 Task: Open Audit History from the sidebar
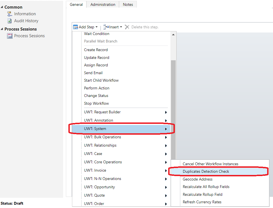(26, 21)
